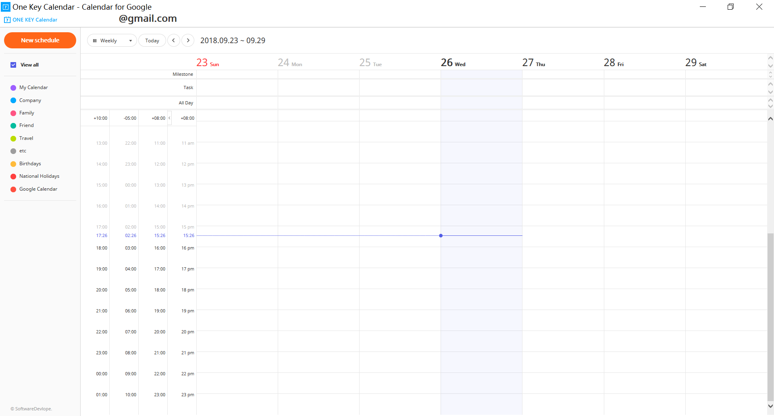Toggle the Company calendar visibility
The image size is (774, 416).
[13, 100]
